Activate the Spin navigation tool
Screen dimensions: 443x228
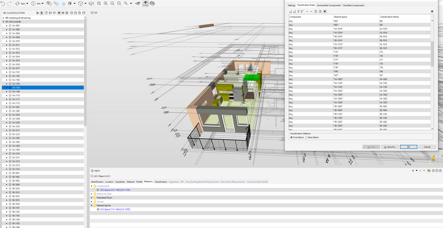[20, 3]
